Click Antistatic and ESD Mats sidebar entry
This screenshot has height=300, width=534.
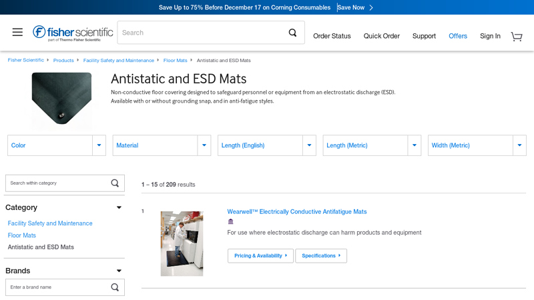click(41, 247)
